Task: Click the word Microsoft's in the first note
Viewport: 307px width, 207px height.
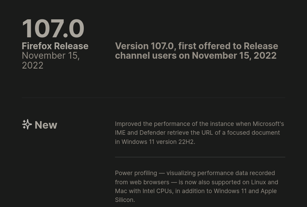Action: pyautogui.click(x=268, y=124)
